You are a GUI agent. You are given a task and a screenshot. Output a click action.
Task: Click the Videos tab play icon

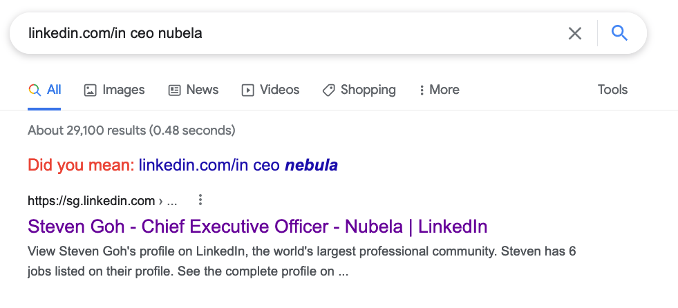coord(247,90)
